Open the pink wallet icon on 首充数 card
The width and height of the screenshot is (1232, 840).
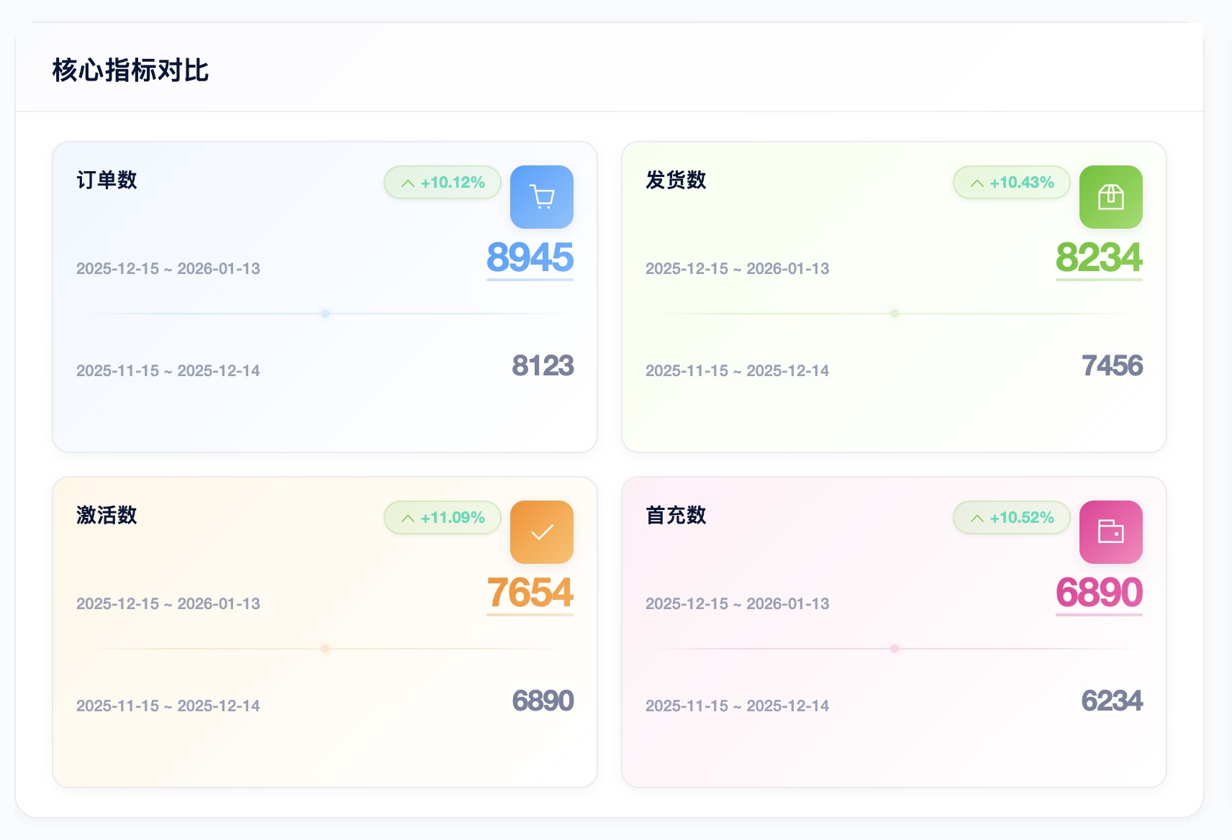[x=1110, y=532]
